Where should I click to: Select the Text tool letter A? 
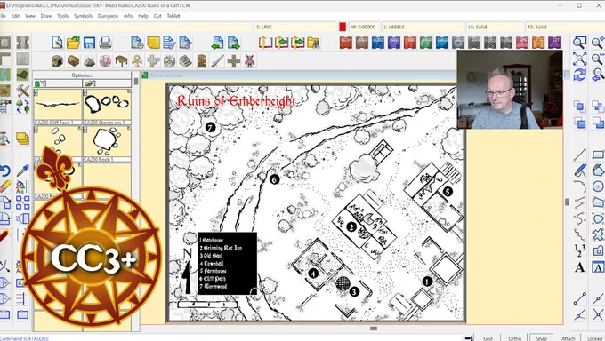(579, 266)
